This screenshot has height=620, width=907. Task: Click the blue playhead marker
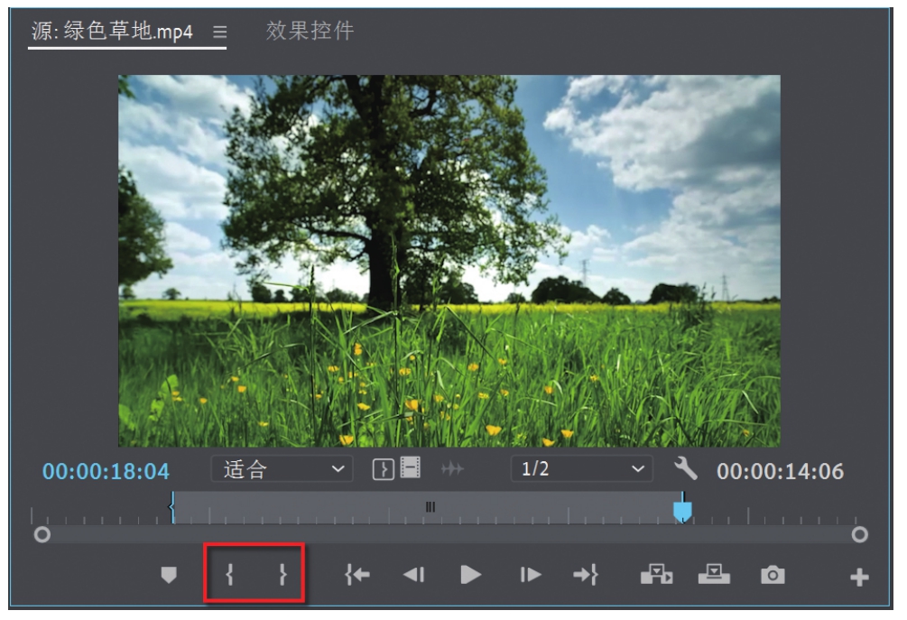coord(682,511)
